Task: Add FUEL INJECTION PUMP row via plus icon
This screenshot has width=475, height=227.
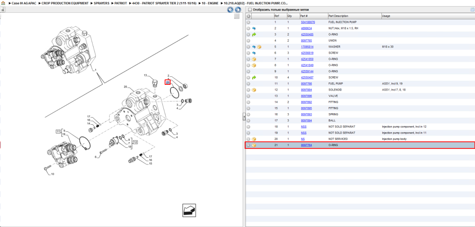Action: [x=248, y=22]
